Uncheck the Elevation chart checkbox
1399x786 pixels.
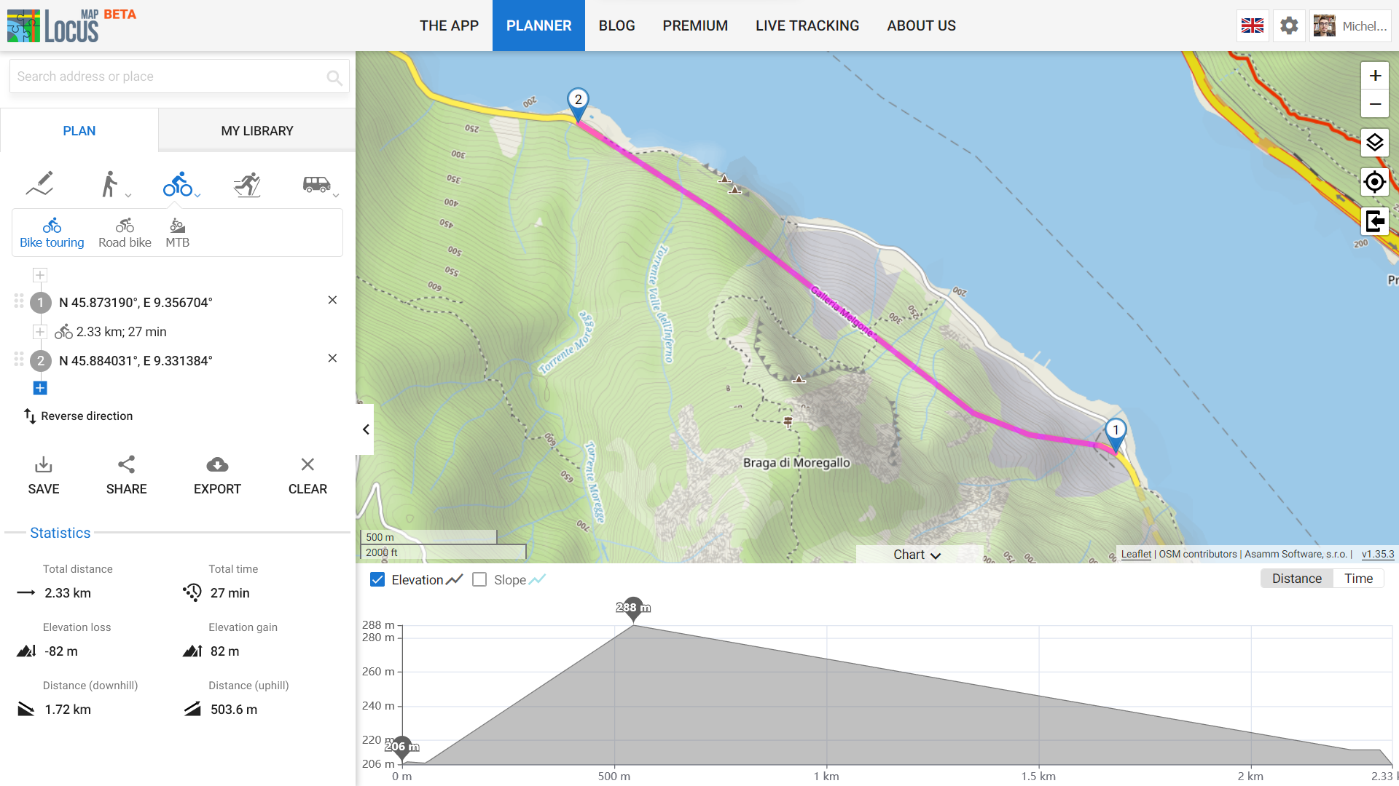(x=377, y=580)
